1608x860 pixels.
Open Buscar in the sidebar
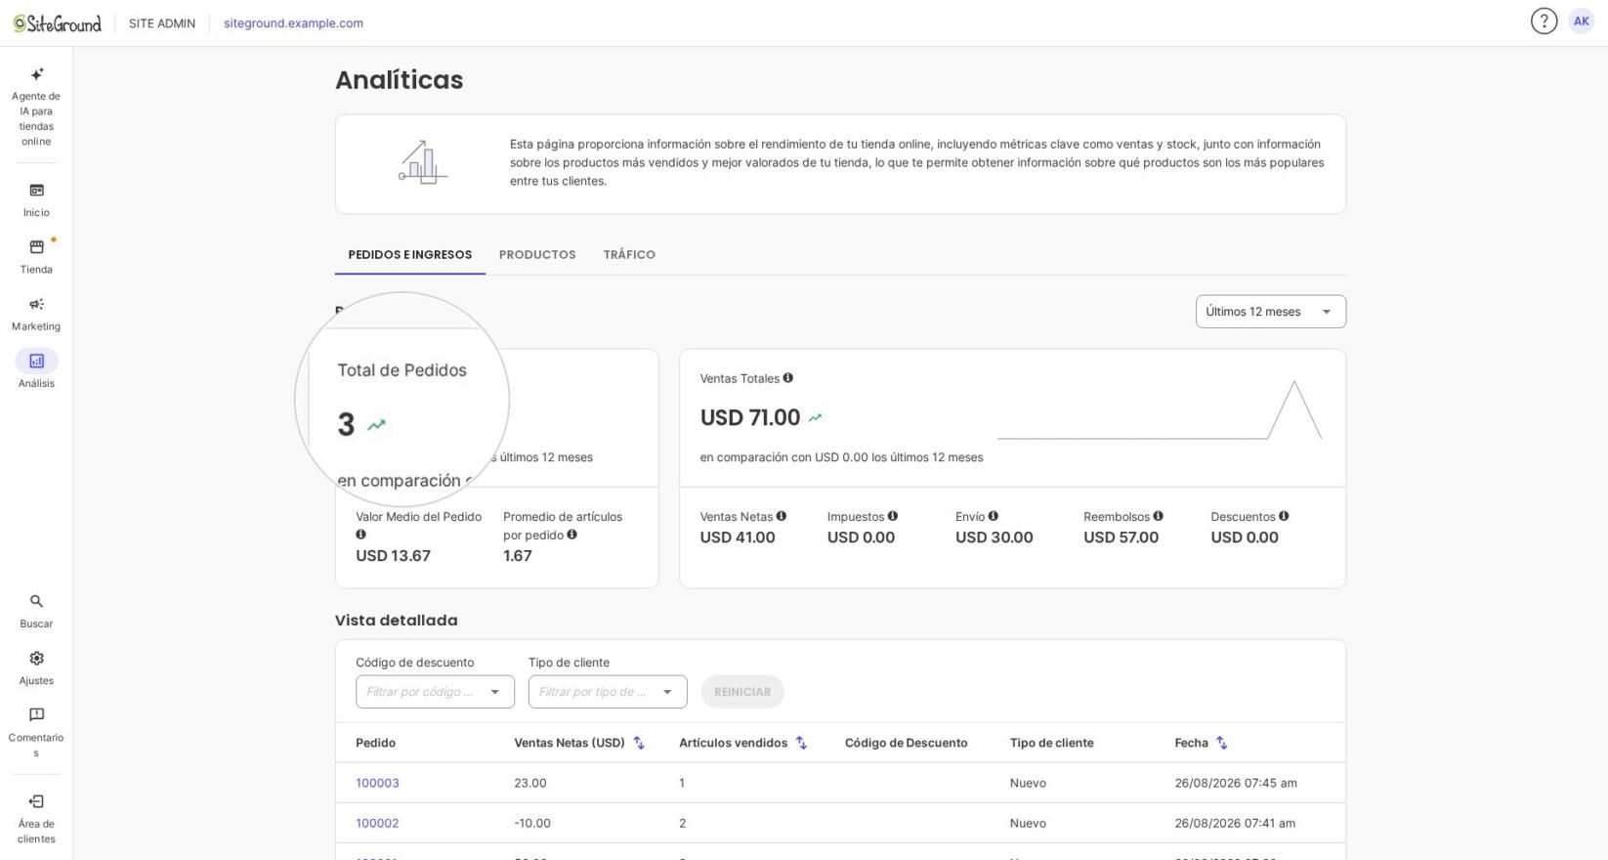(x=36, y=611)
